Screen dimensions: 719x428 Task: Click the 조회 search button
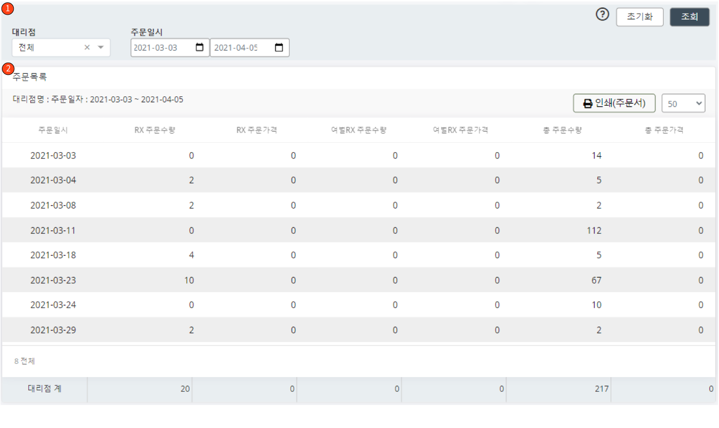pos(689,16)
